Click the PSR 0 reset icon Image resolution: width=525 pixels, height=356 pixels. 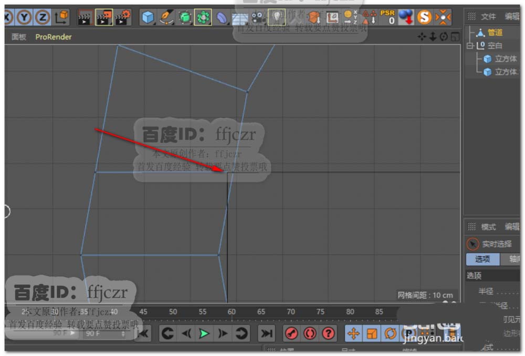(x=387, y=17)
